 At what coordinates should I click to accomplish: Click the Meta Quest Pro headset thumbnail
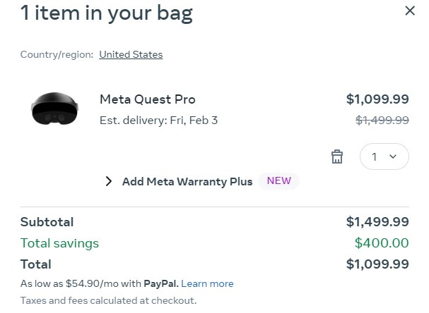tap(54, 109)
